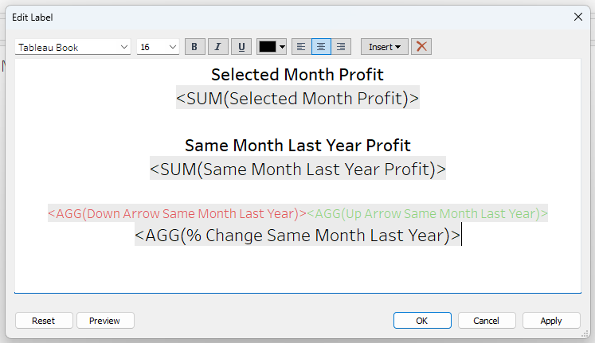595x343 pixels.
Task: Open the black font color picker
Action: tap(272, 47)
